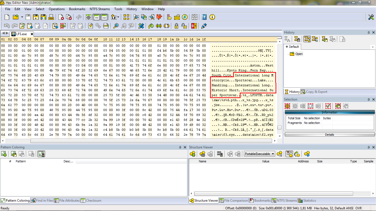Click the Details button in Selection panel
The width and height of the screenshot is (376, 211).
point(329,135)
